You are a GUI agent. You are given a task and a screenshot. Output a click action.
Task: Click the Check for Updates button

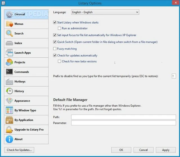[x=19, y=150]
